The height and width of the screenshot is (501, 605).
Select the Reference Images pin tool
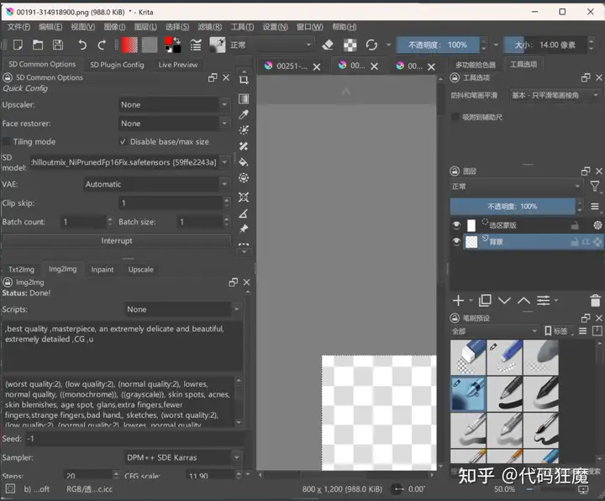coord(244,229)
